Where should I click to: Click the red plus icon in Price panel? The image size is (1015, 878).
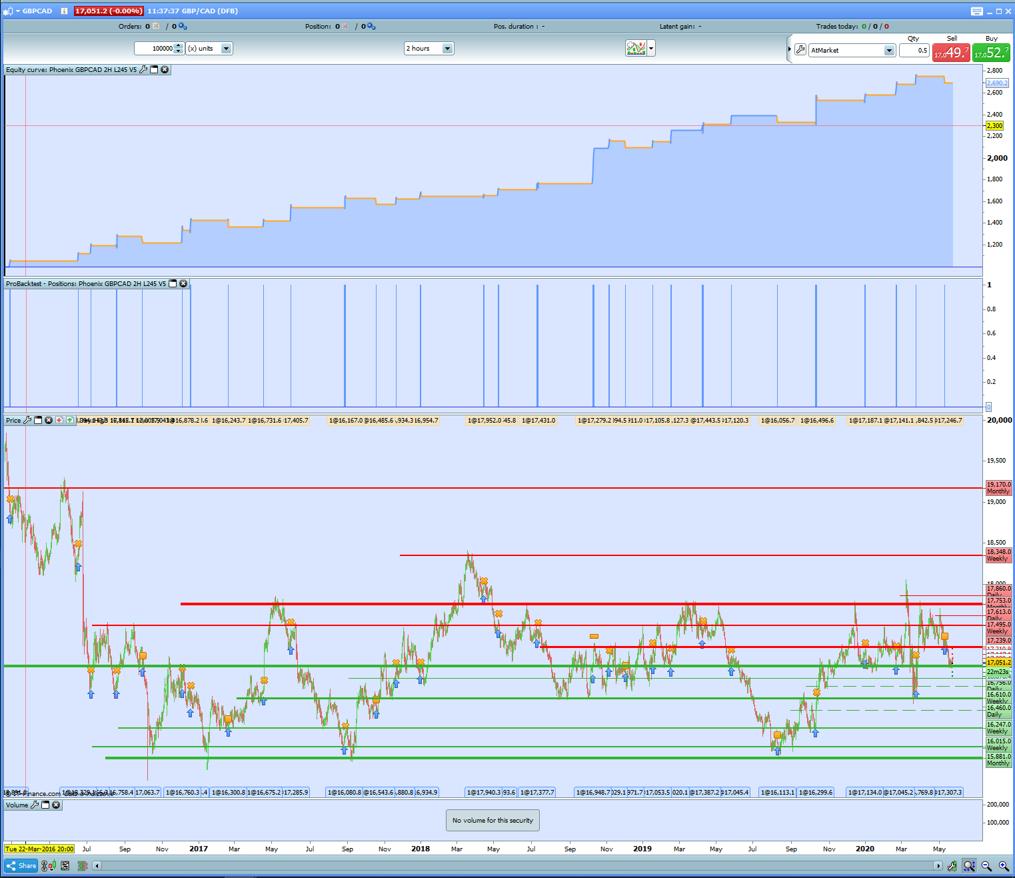pos(59,420)
